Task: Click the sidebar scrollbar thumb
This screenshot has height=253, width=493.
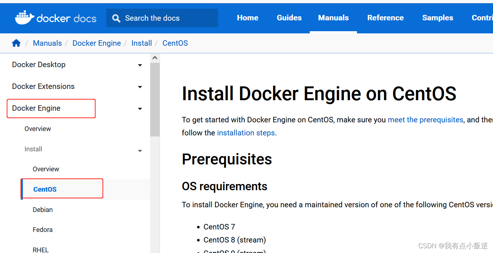Action: [155, 99]
